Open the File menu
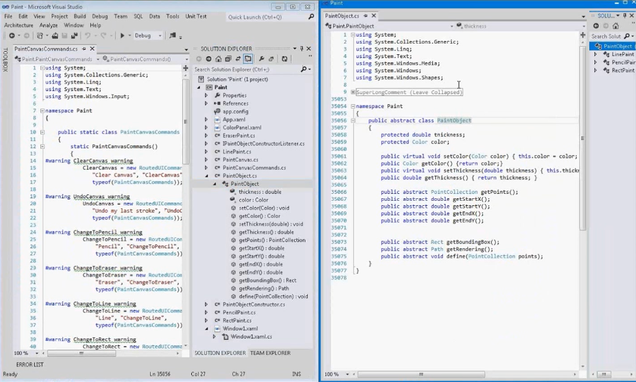636x382 pixels. 8,16
